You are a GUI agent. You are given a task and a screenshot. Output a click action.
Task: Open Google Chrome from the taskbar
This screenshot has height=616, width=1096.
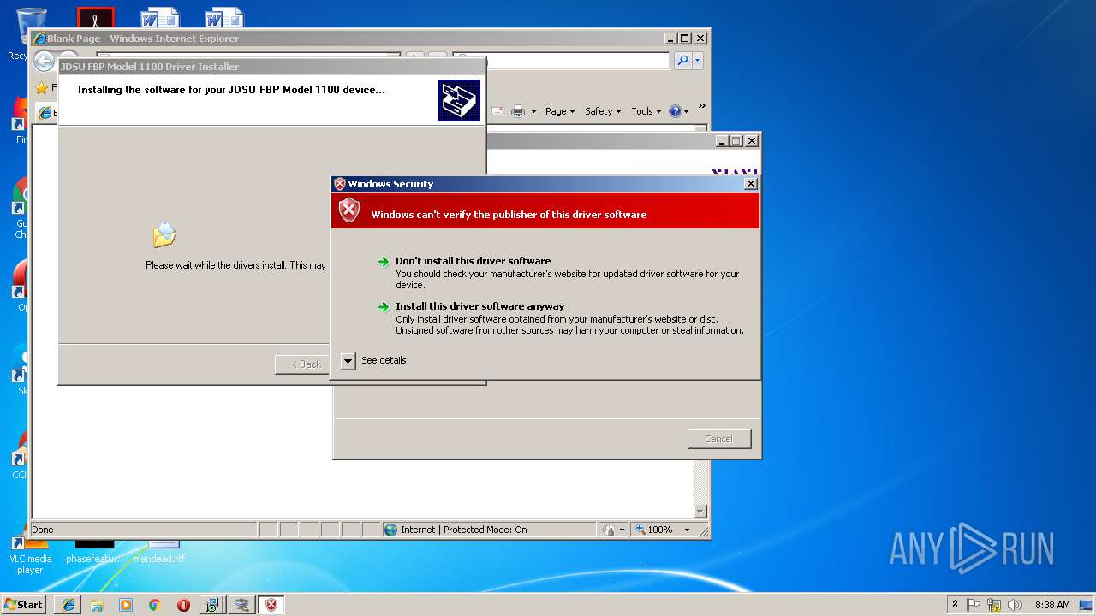[154, 605]
